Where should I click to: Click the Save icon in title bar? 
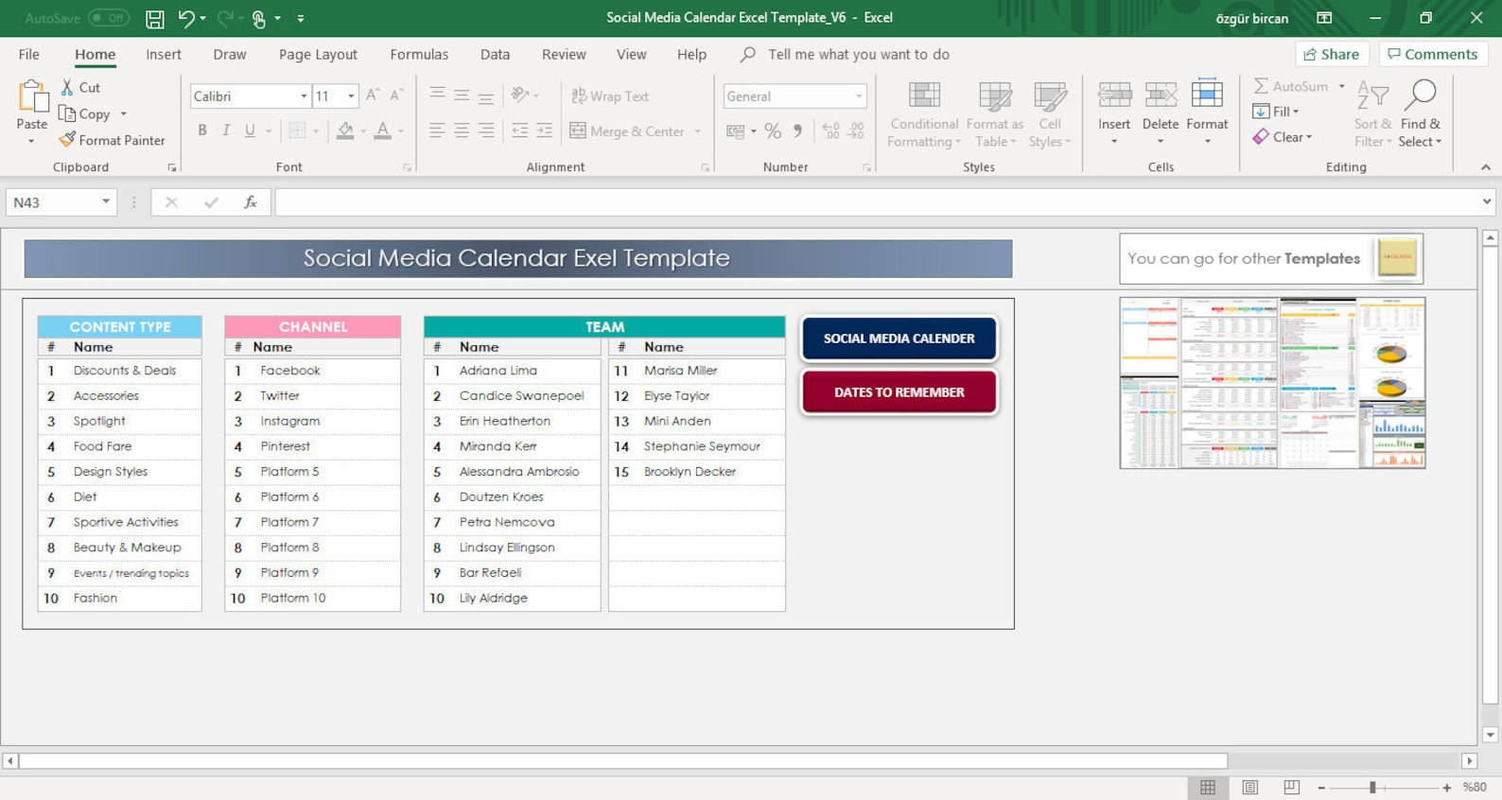155,18
